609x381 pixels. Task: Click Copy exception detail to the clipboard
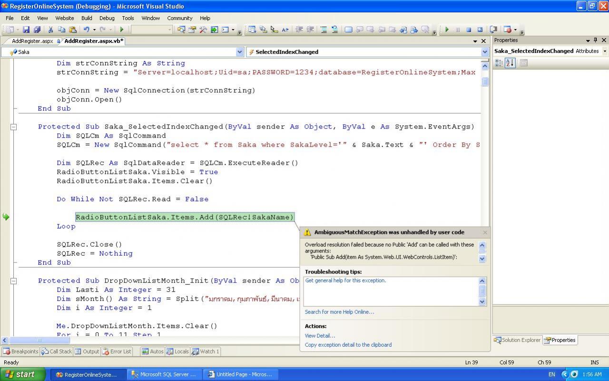tap(348, 345)
